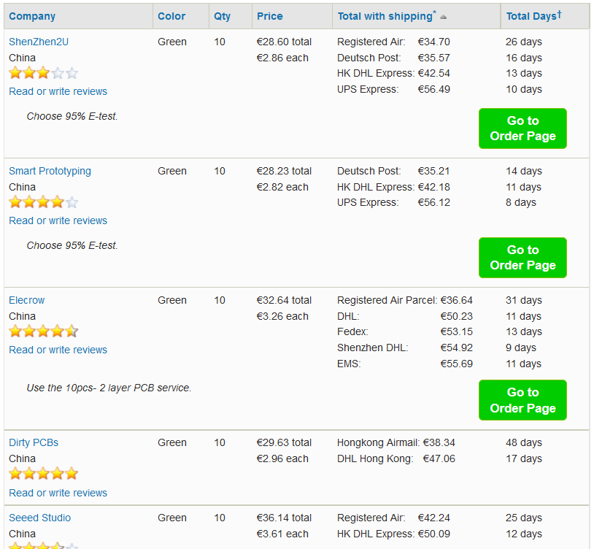Open the Smart Prototyping company link

point(50,171)
